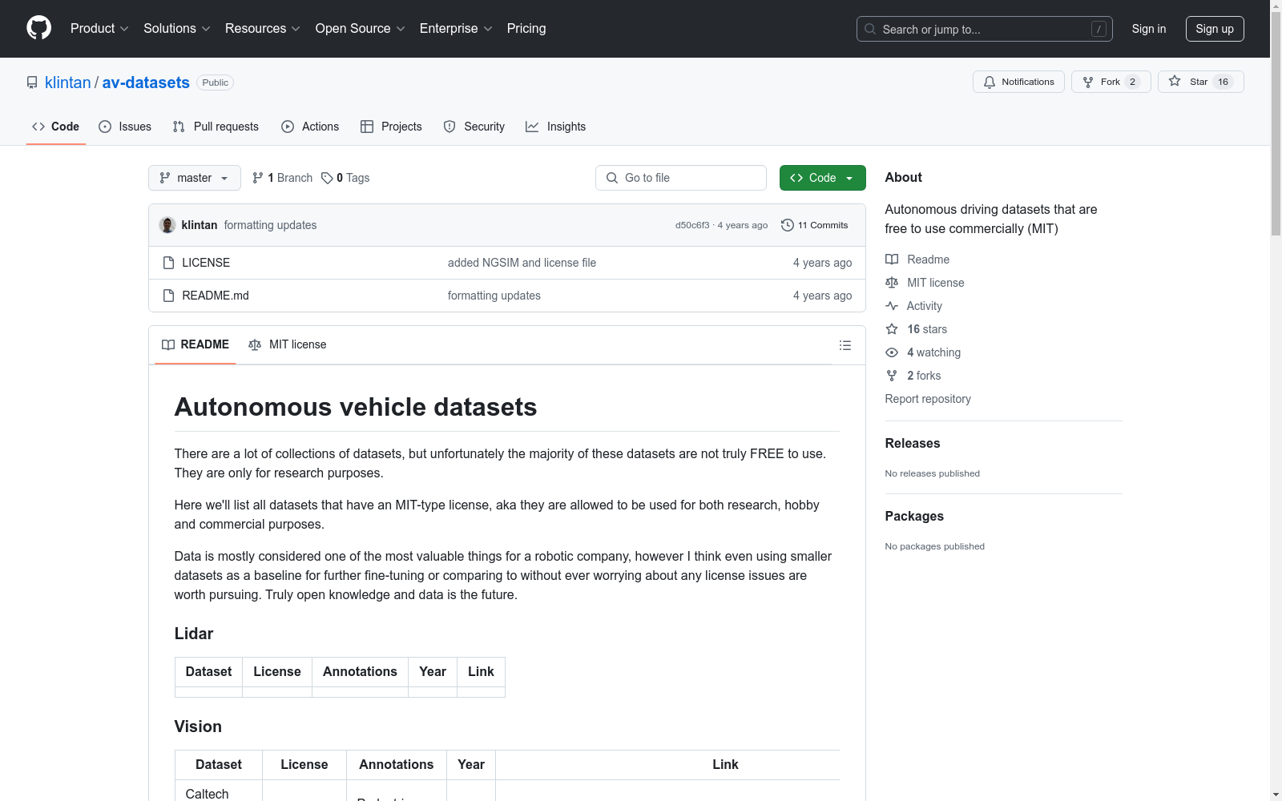Open the green Code dropdown button
Screen dimensions: 1282x801
click(822, 178)
